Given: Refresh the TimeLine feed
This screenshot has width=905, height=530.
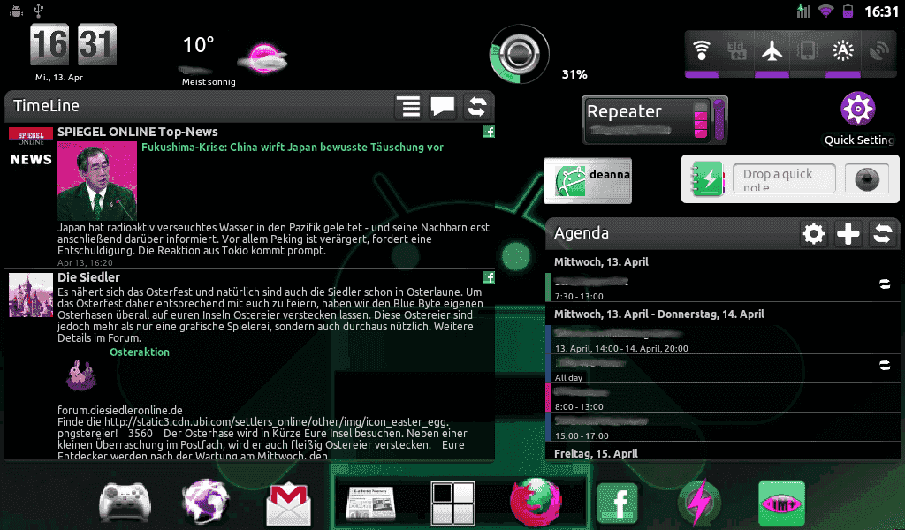Looking at the screenshot, I should (x=476, y=107).
